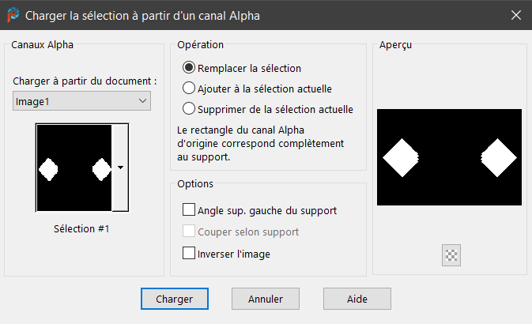Click the Canaux Alpha group heading
The height and width of the screenshot is (324, 532).
click(x=43, y=45)
